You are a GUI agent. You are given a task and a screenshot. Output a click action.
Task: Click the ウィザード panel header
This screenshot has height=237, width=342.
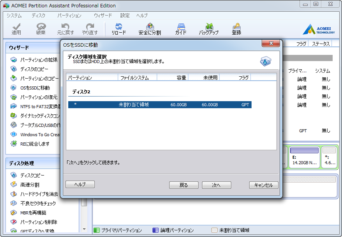[33, 48]
